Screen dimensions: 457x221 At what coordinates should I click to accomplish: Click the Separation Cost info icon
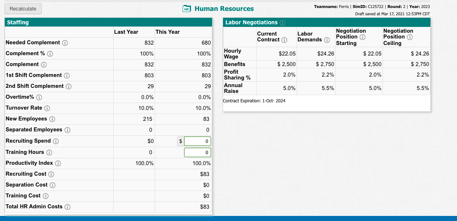click(x=53, y=185)
